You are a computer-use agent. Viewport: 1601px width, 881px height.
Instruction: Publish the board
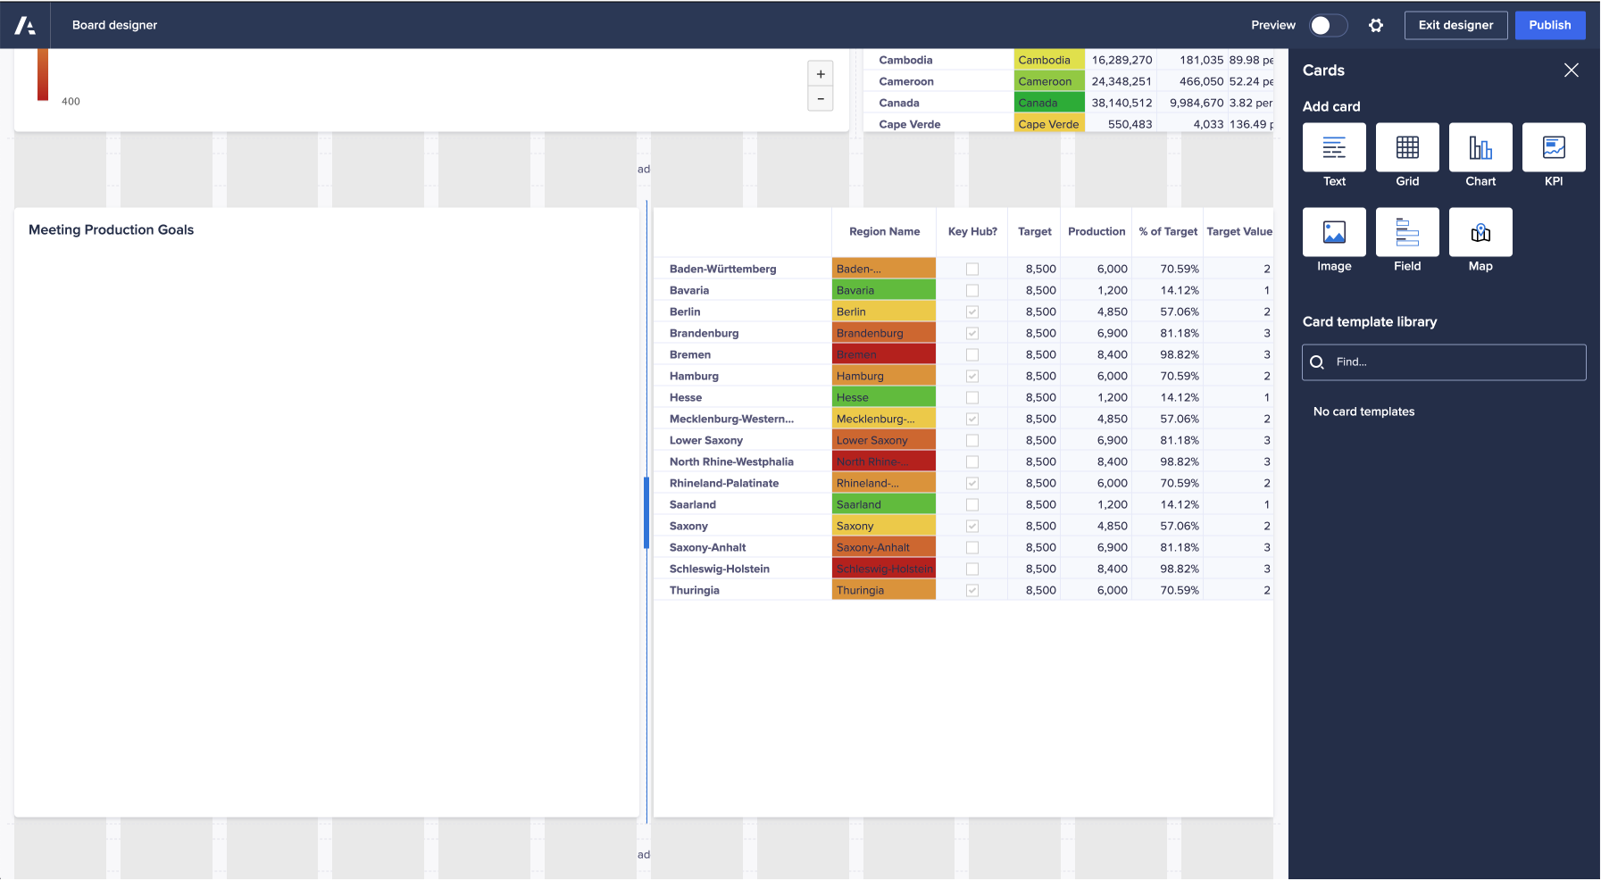(x=1549, y=25)
